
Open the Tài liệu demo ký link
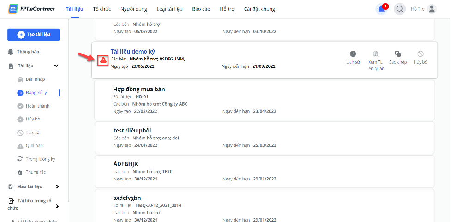132,52
